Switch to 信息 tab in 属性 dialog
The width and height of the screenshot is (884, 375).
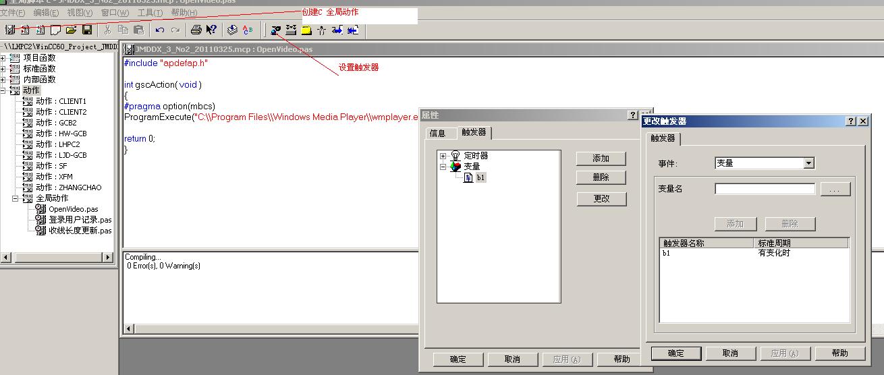[438, 134]
